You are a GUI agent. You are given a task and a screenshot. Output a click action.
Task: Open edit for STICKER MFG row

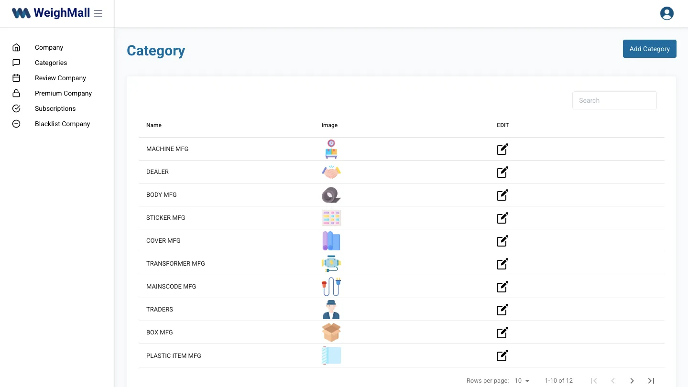[502, 218]
